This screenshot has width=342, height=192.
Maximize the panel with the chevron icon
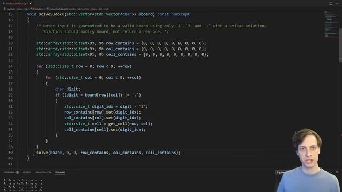coord(331,172)
